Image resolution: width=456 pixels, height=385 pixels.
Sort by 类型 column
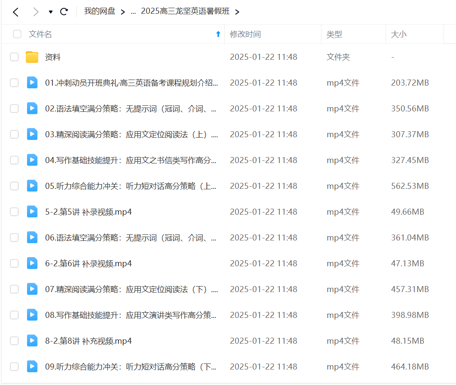tap(334, 34)
